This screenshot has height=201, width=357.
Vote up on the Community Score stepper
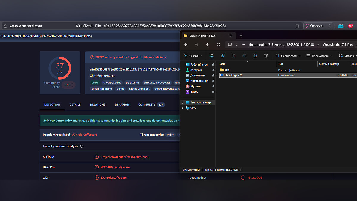[72, 83]
